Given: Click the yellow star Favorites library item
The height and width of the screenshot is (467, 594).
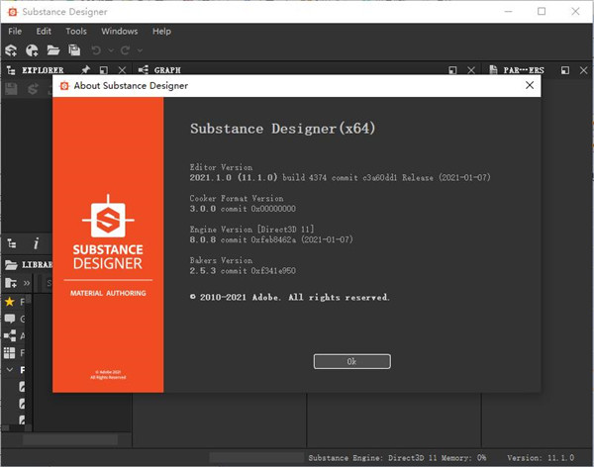Looking at the screenshot, I should [x=10, y=302].
